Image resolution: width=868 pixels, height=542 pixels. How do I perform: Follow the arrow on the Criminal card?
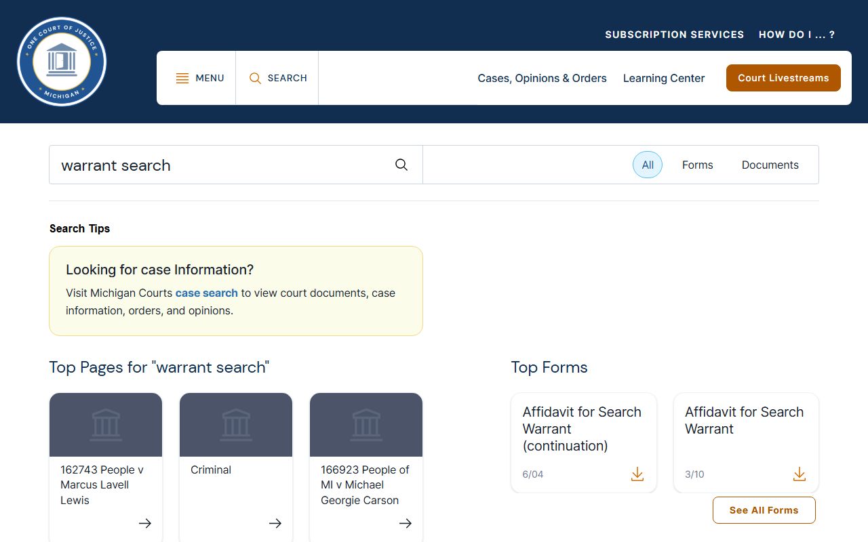275,523
